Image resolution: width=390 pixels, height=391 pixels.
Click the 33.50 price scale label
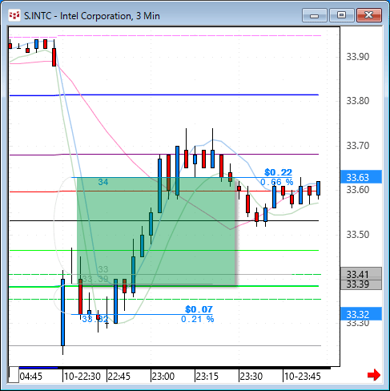[358, 235]
